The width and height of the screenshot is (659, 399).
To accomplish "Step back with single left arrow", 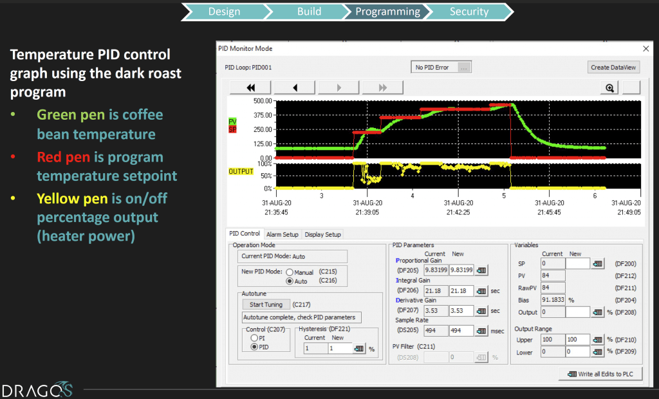I will [294, 88].
